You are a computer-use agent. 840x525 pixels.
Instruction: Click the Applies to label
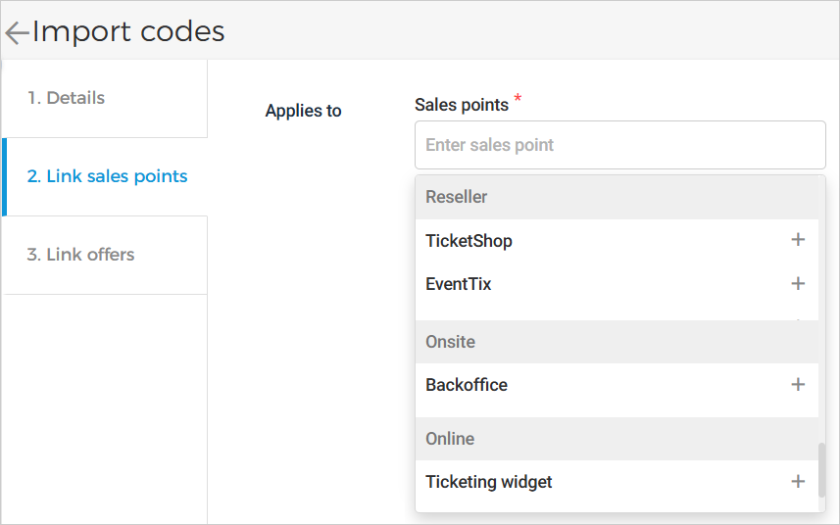tap(303, 111)
